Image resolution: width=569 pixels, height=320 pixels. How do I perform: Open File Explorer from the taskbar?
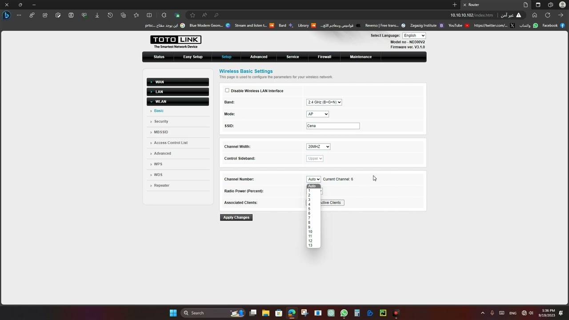pos(266,313)
